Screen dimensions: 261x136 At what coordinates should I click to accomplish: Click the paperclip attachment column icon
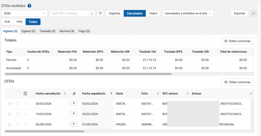point(74,94)
